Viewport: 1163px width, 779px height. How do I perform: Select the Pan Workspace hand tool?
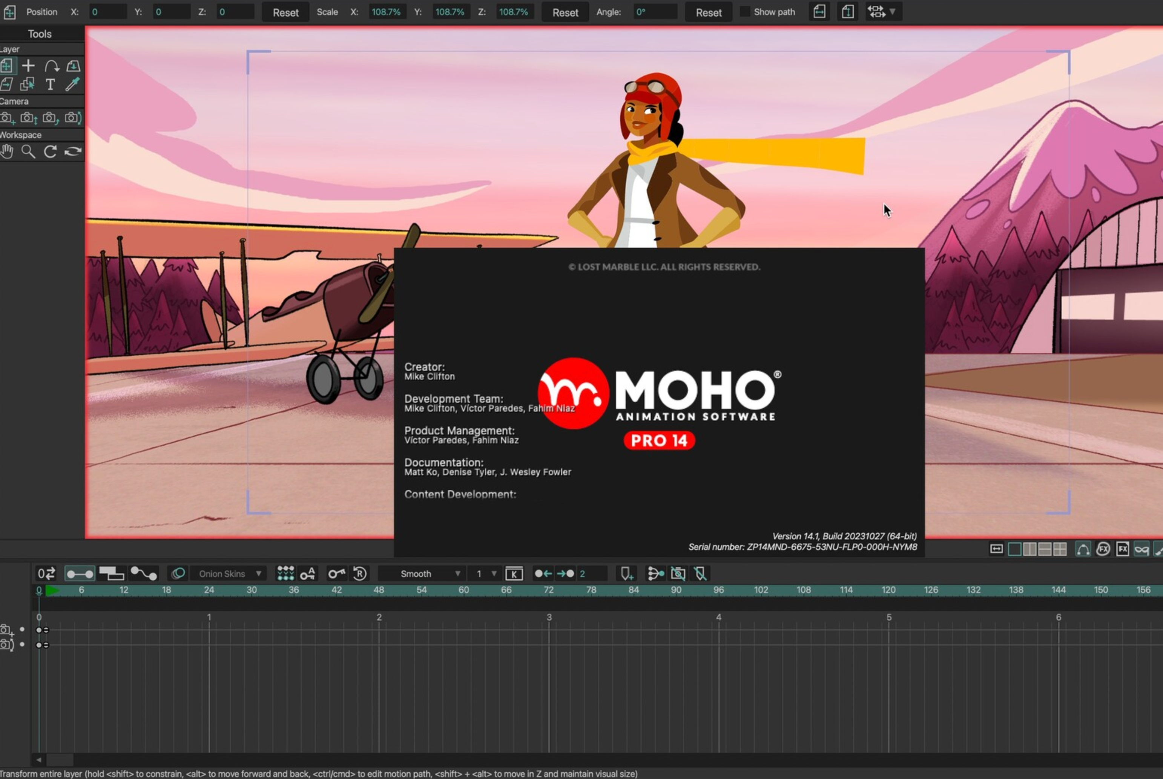point(7,152)
